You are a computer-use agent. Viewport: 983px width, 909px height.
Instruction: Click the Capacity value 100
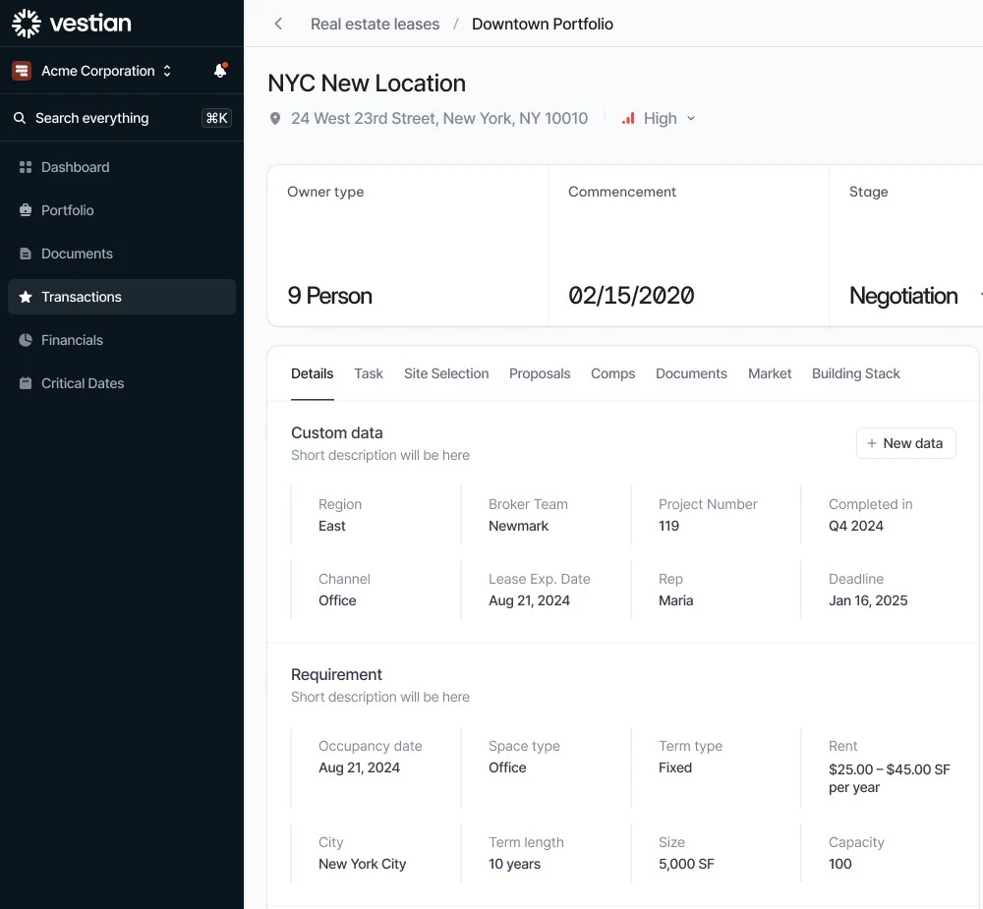click(840, 864)
